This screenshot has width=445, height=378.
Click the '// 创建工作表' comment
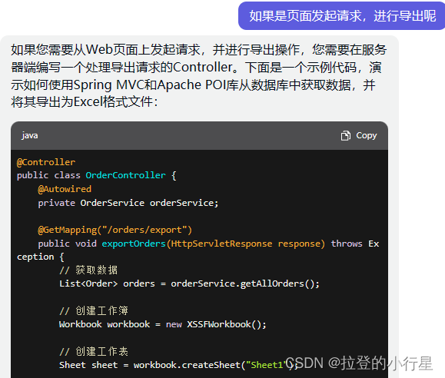(94, 351)
